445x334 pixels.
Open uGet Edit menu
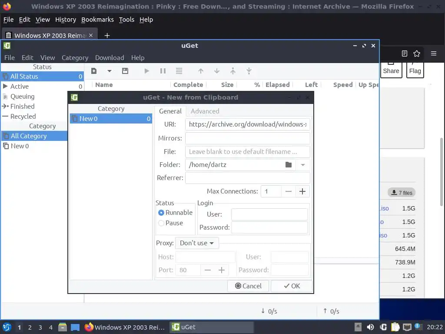(27, 58)
